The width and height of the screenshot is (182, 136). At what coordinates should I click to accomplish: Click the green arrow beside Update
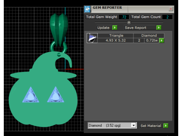pos(115,28)
